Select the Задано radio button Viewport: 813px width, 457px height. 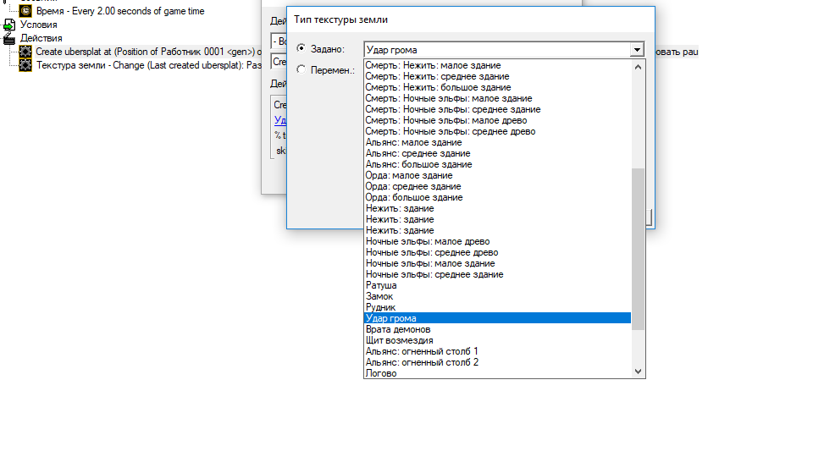pyautogui.click(x=301, y=48)
